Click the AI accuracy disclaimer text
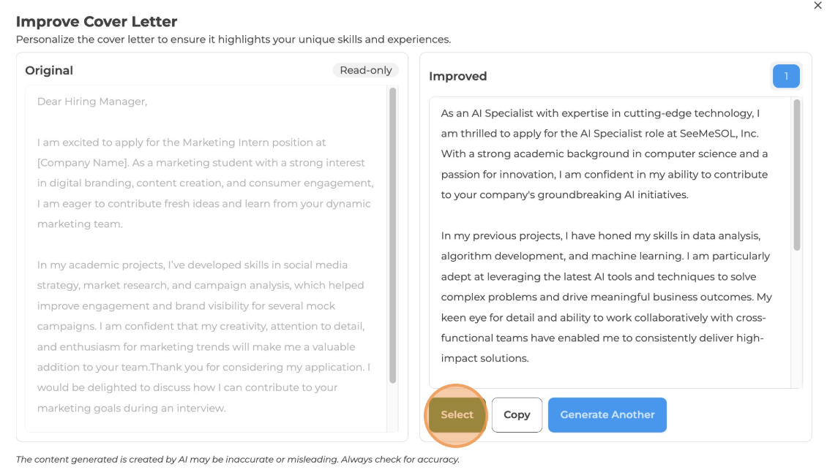Viewport: 827px width, 475px height. [237, 460]
